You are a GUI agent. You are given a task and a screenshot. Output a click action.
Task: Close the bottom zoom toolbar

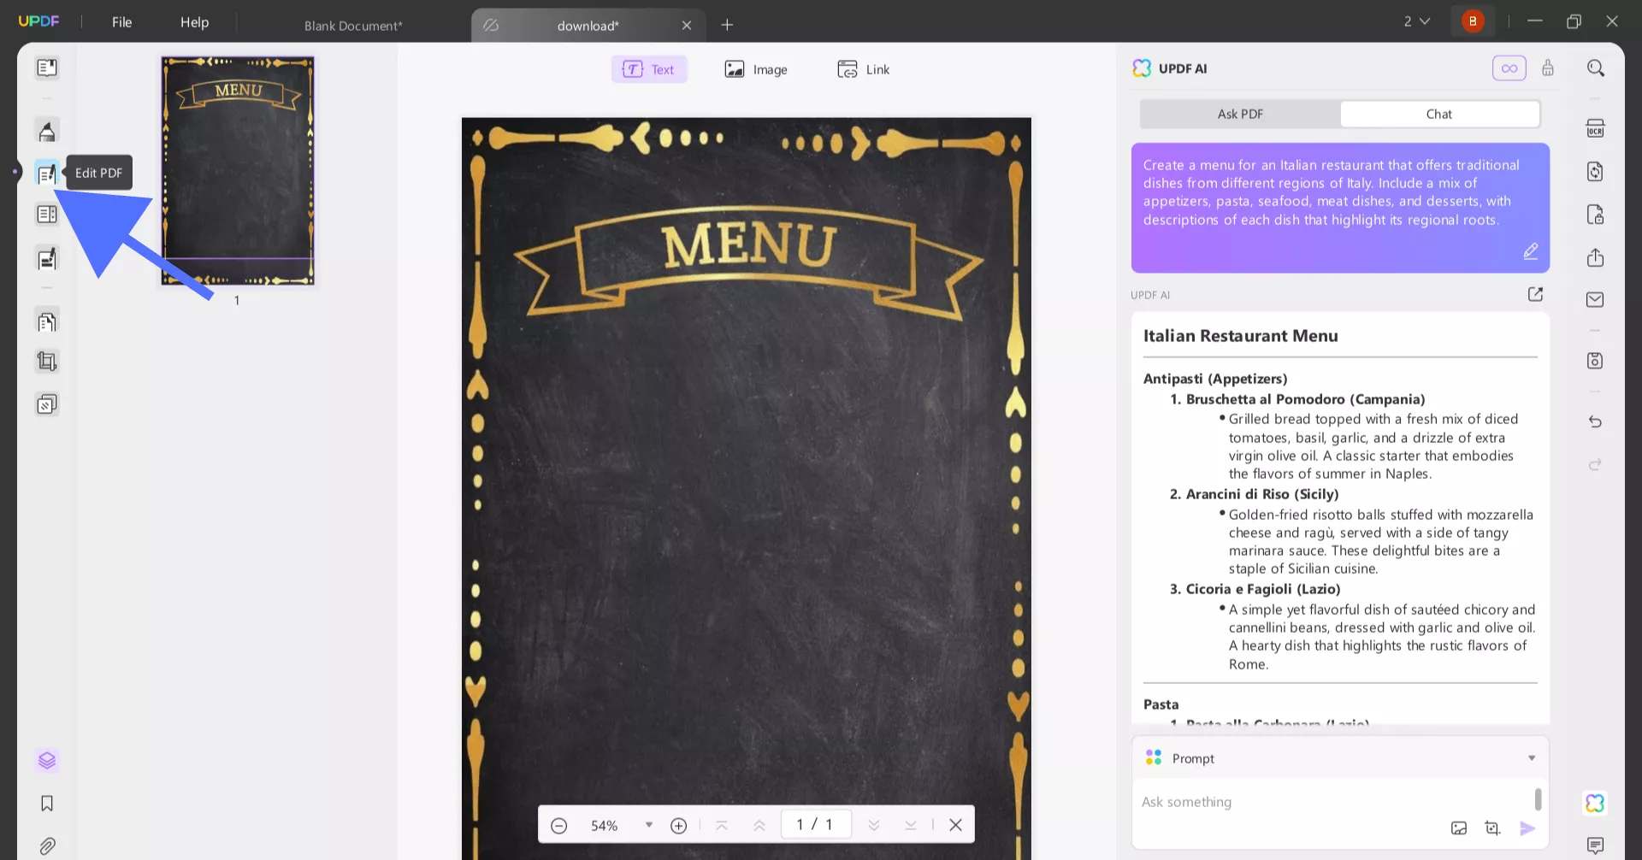955,825
